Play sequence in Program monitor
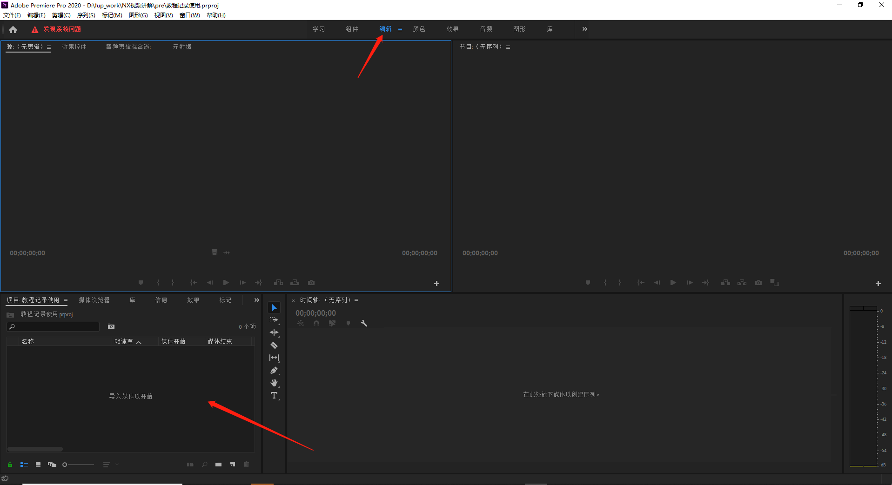 [673, 283]
